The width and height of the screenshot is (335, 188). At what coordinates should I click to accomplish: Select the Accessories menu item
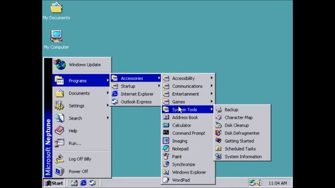(136, 78)
